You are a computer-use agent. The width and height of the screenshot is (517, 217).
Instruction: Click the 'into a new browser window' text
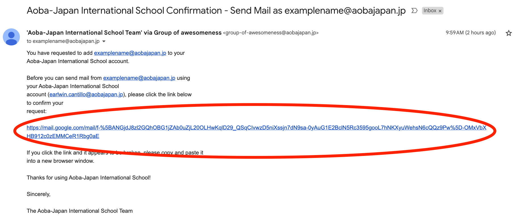tap(60, 161)
